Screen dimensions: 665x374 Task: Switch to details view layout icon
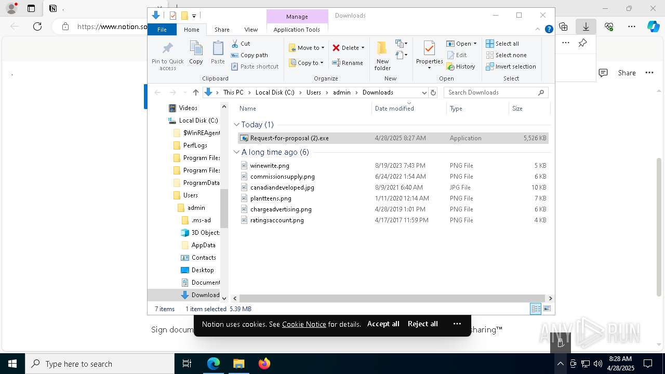pos(536,309)
